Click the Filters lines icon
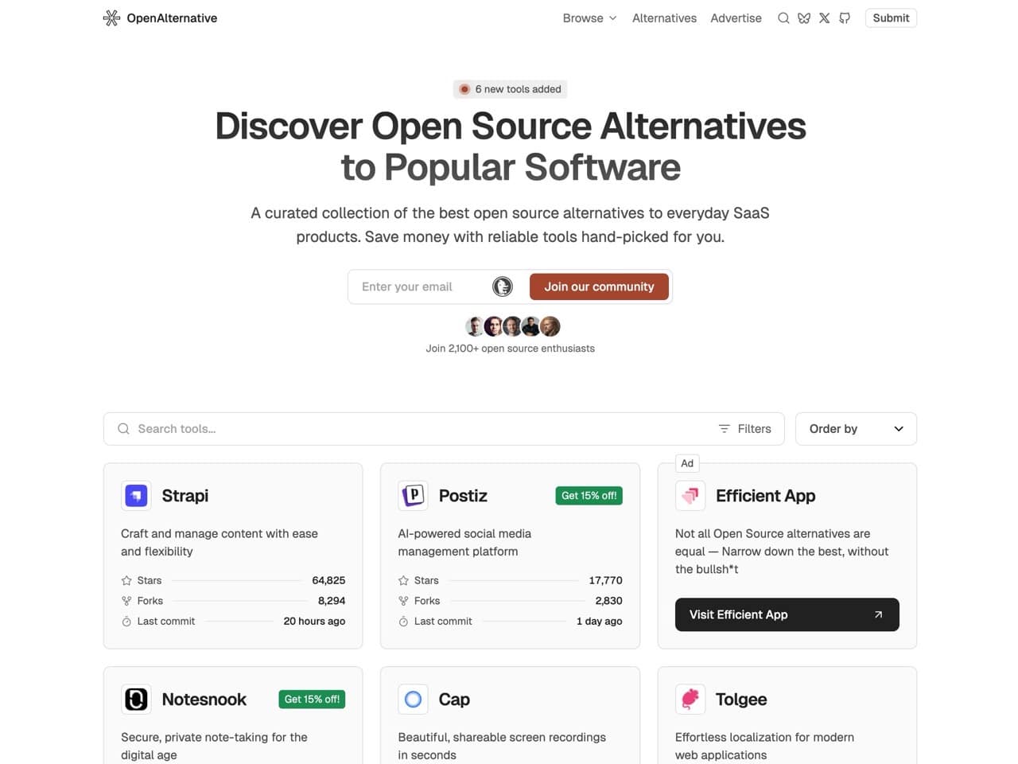Viewport: 1018px width, 764px height. click(724, 429)
